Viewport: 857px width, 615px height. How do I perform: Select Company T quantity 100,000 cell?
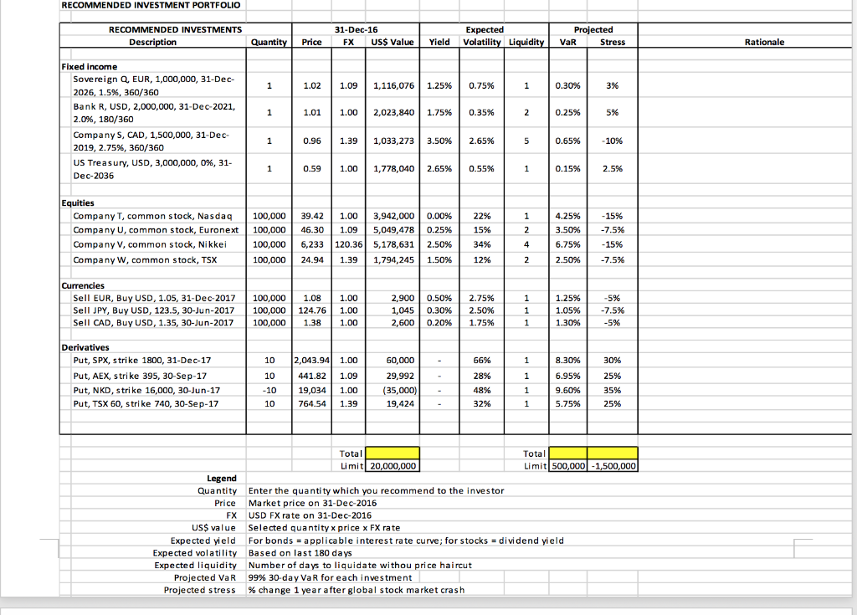[x=269, y=216]
